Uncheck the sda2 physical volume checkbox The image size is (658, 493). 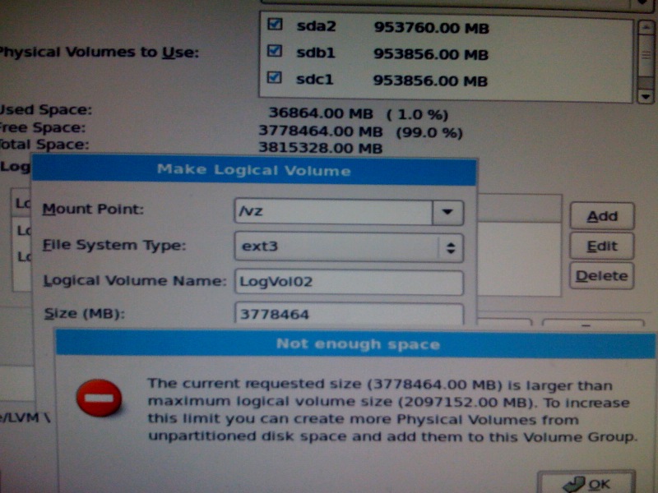click(x=276, y=26)
